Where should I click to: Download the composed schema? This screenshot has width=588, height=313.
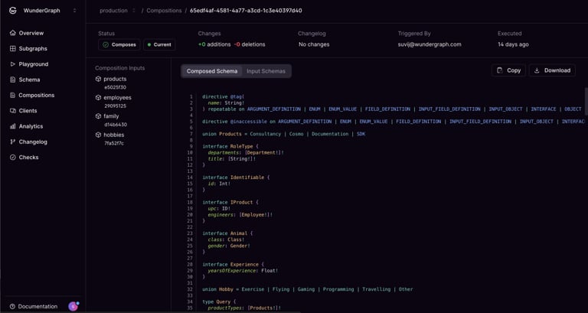(552, 70)
